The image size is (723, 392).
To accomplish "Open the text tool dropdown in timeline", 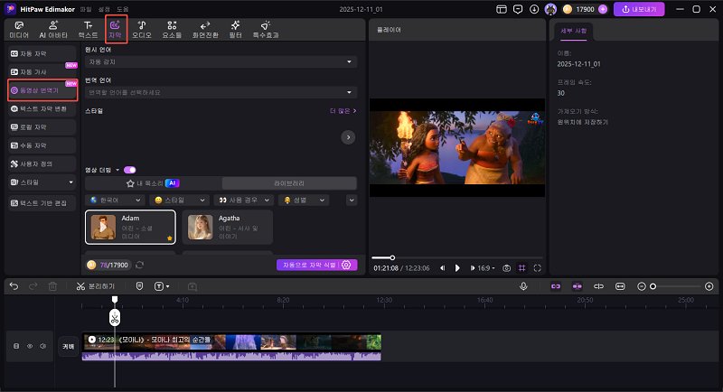I will tap(162, 286).
